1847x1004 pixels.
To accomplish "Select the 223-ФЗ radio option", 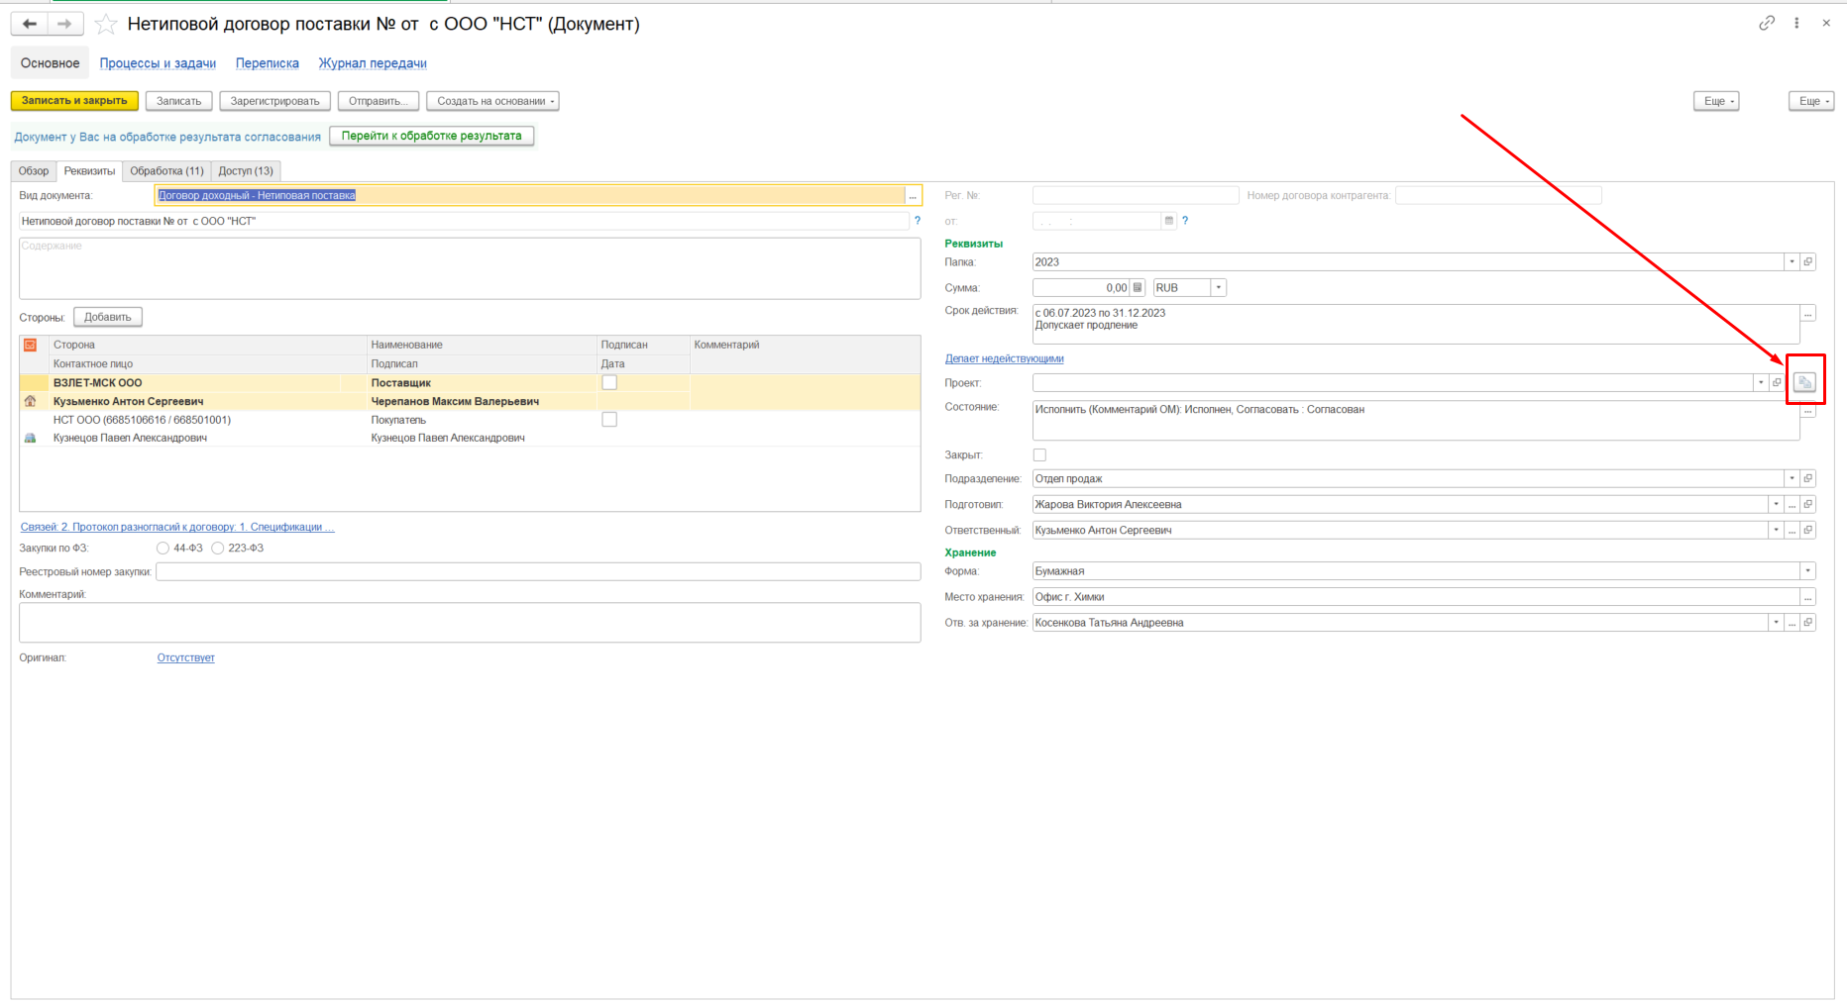I will point(218,549).
